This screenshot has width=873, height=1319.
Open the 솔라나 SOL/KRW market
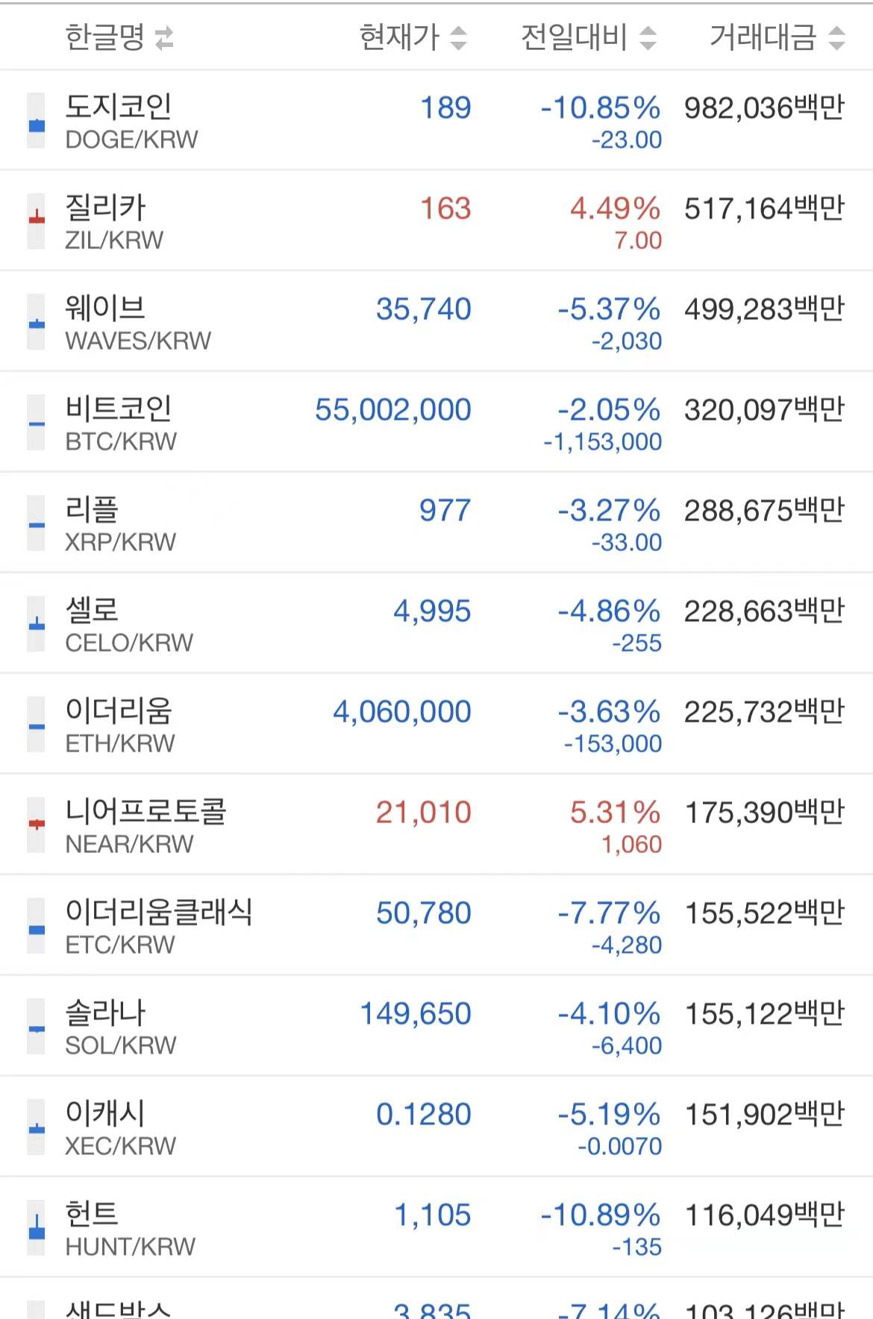[x=121, y=1027]
